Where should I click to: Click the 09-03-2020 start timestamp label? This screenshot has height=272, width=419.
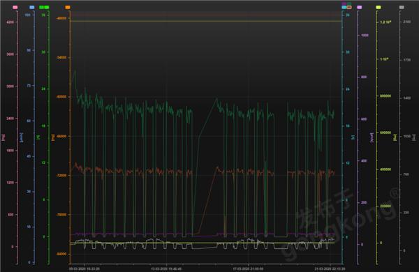click(84, 269)
